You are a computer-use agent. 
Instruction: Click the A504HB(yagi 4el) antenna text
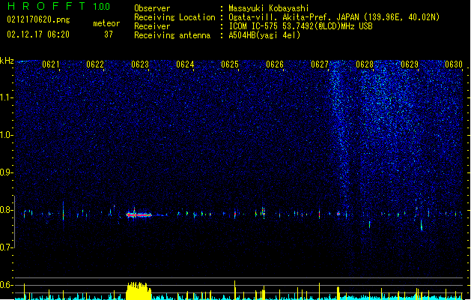(264, 35)
